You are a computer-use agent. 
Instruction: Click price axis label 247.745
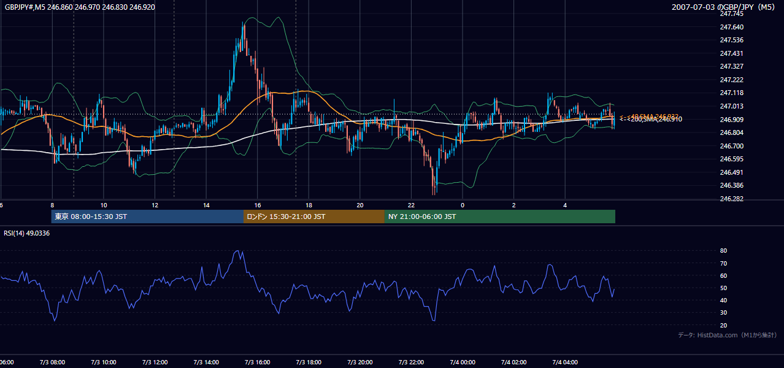pos(731,13)
